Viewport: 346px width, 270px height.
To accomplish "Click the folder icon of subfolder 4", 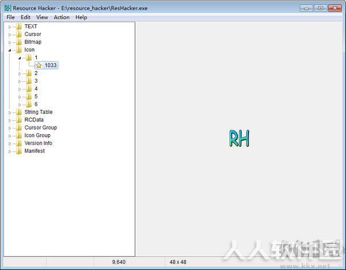I will point(29,88).
